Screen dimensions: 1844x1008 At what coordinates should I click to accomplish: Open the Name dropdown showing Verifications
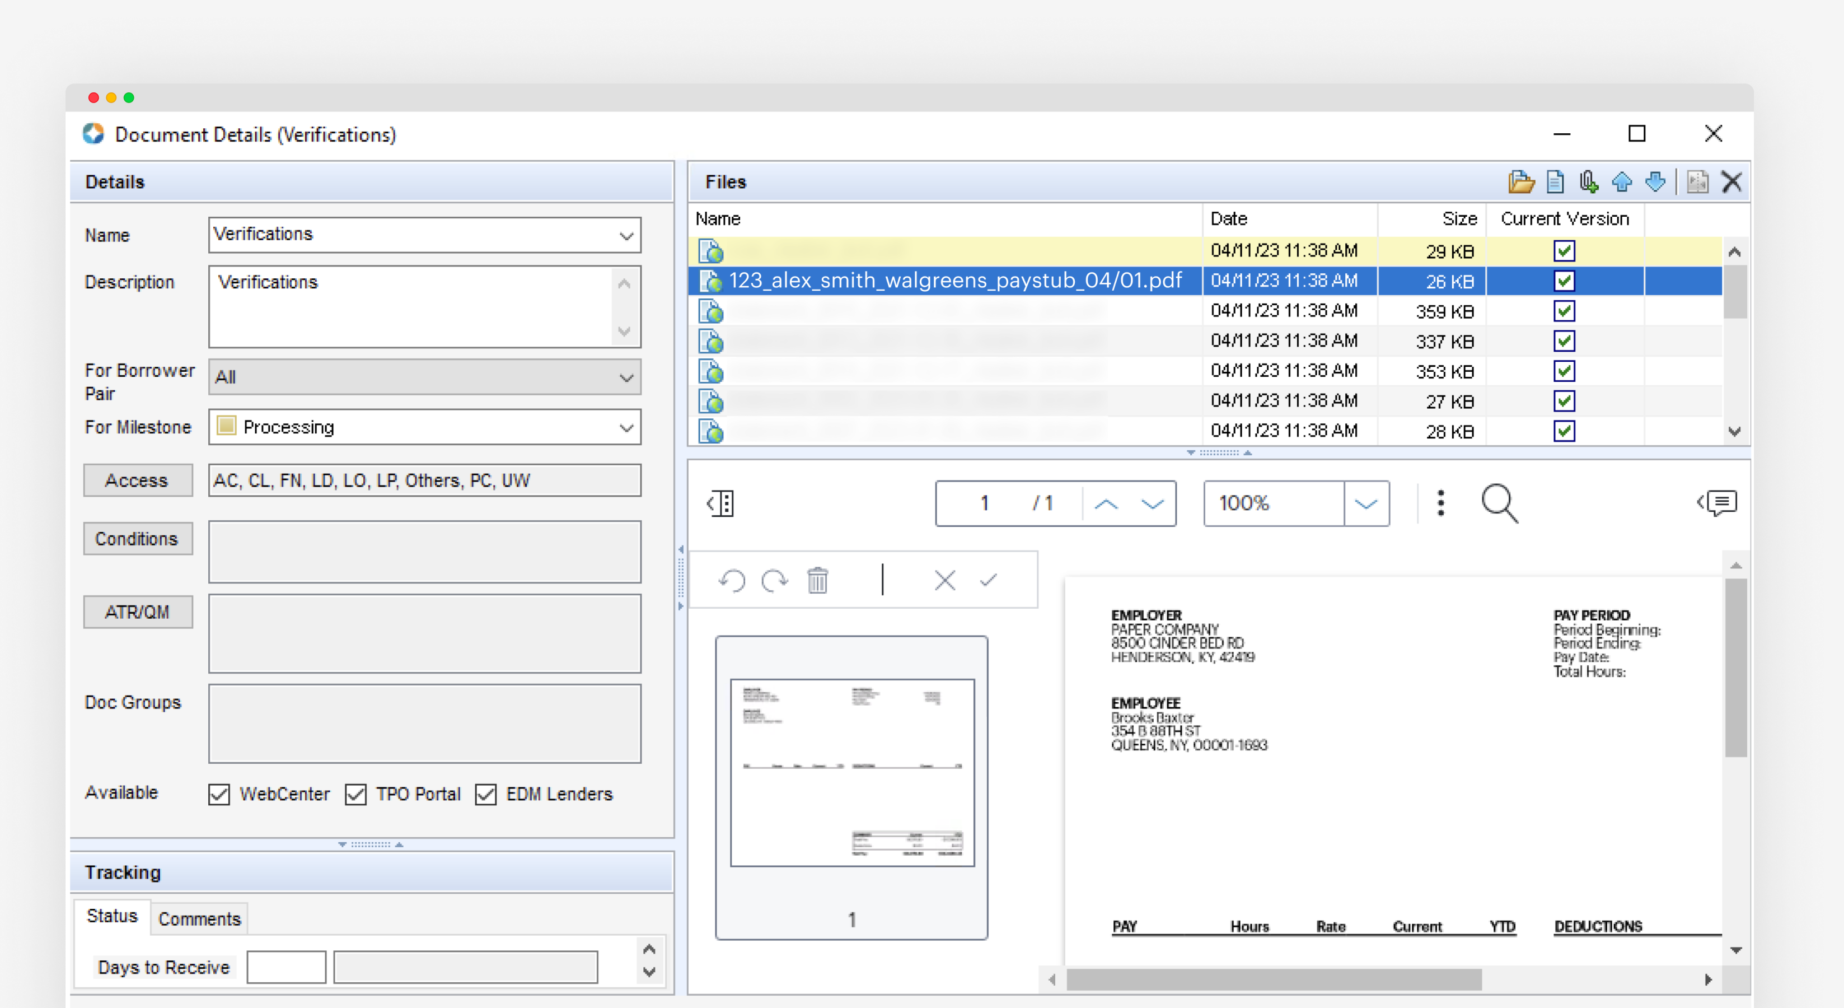(626, 236)
